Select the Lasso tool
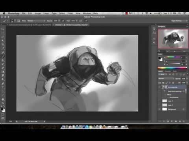This screenshot has height=141, width=189. point(3,37)
